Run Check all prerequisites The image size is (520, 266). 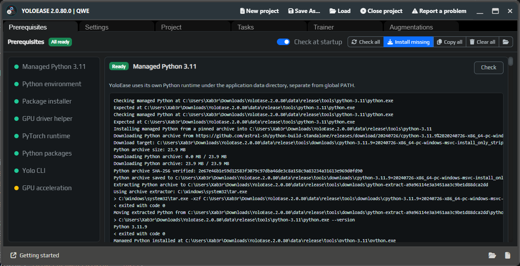pyautogui.click(x=366, y=42)
